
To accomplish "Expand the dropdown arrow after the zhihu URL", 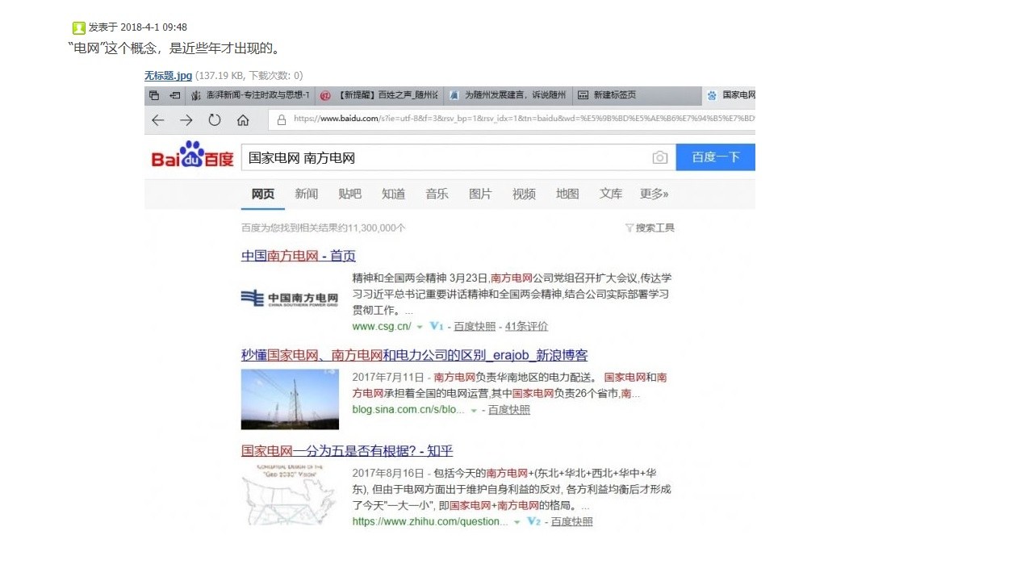I will [x=517, y=523].
